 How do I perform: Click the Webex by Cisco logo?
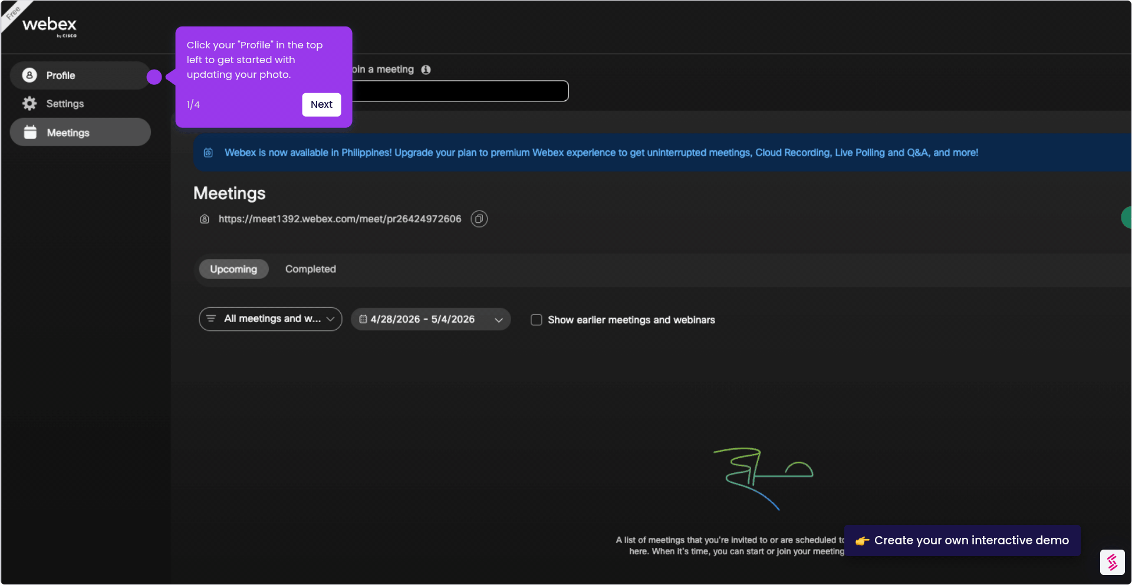pos(50,27)
